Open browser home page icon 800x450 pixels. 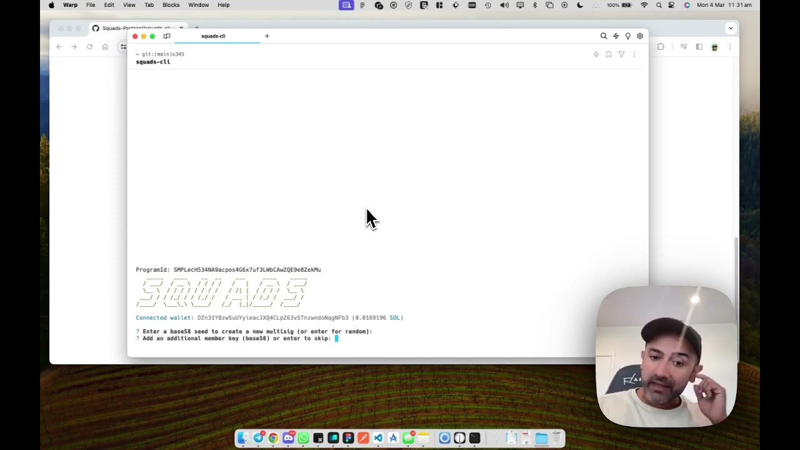[105, 47]
